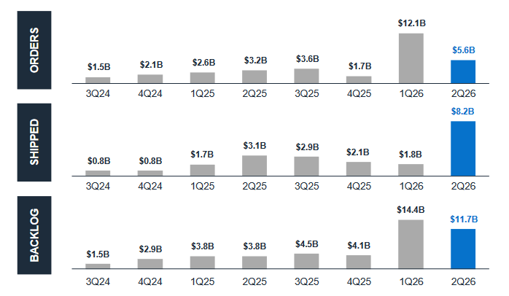The height and width of the screenshot is (296, 509).
Task: Select the 3Q25 Backlog bar
Action: click(306, 261)
